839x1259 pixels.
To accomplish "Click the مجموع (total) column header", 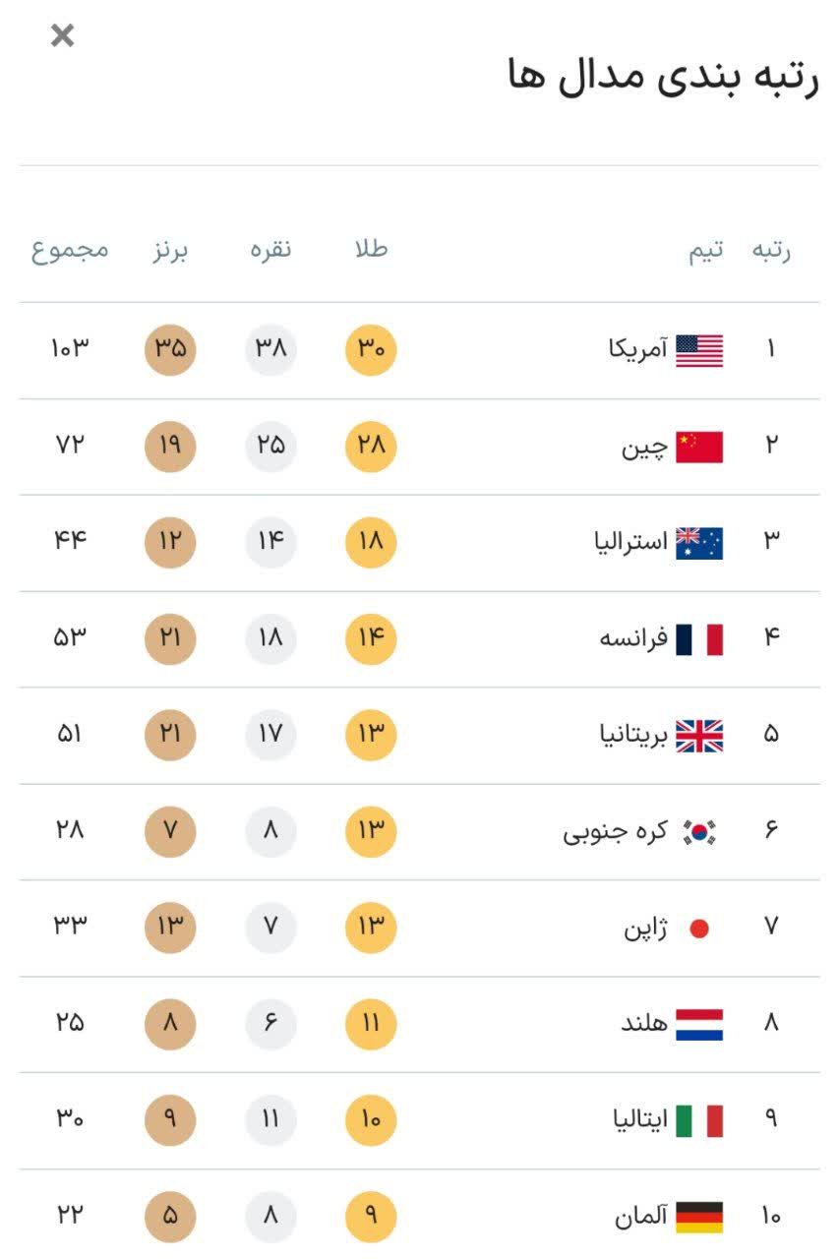I will (x=70, y=249).
